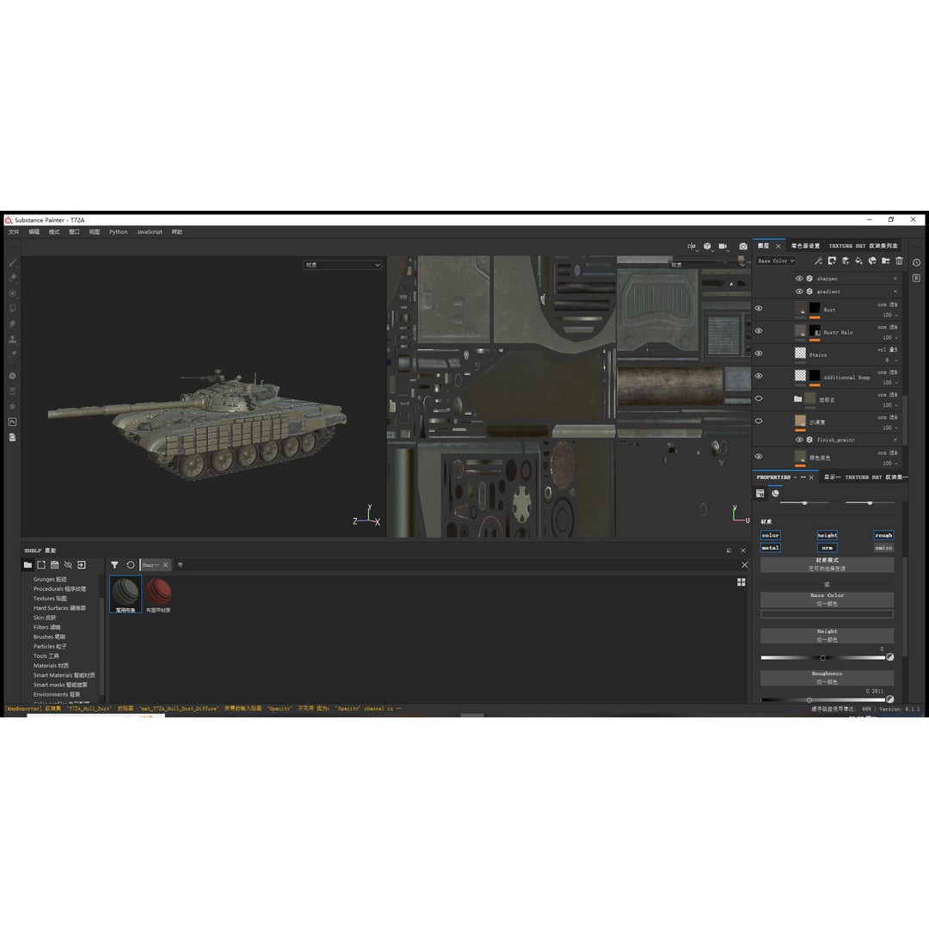Click the Roughness uniform color button
The image size is (929, 929).
coord(827,678)
